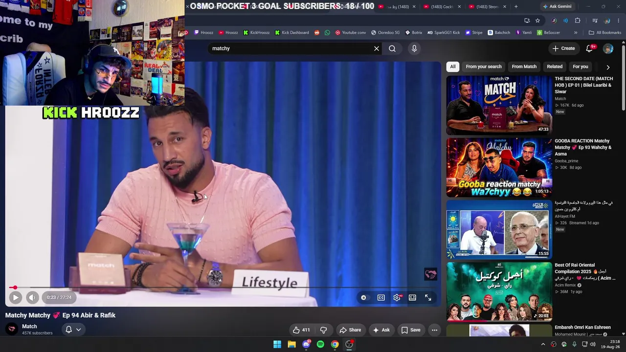Select the 'From Match' chip
The image size is (626, 352).
click(x=524, y=66)
